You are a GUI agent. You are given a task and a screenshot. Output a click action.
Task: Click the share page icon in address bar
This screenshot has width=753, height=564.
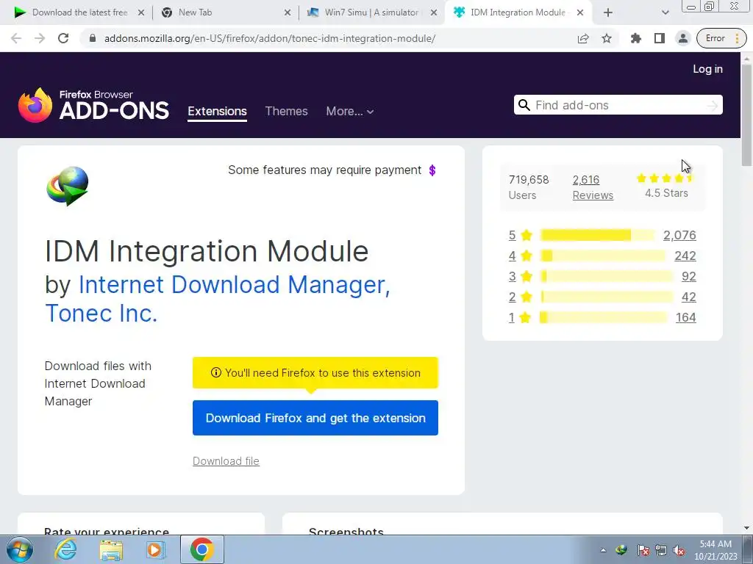point(583,38)
